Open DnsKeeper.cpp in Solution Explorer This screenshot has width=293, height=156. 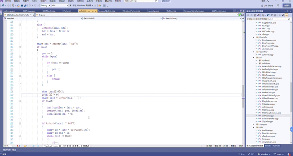(269, 40)
